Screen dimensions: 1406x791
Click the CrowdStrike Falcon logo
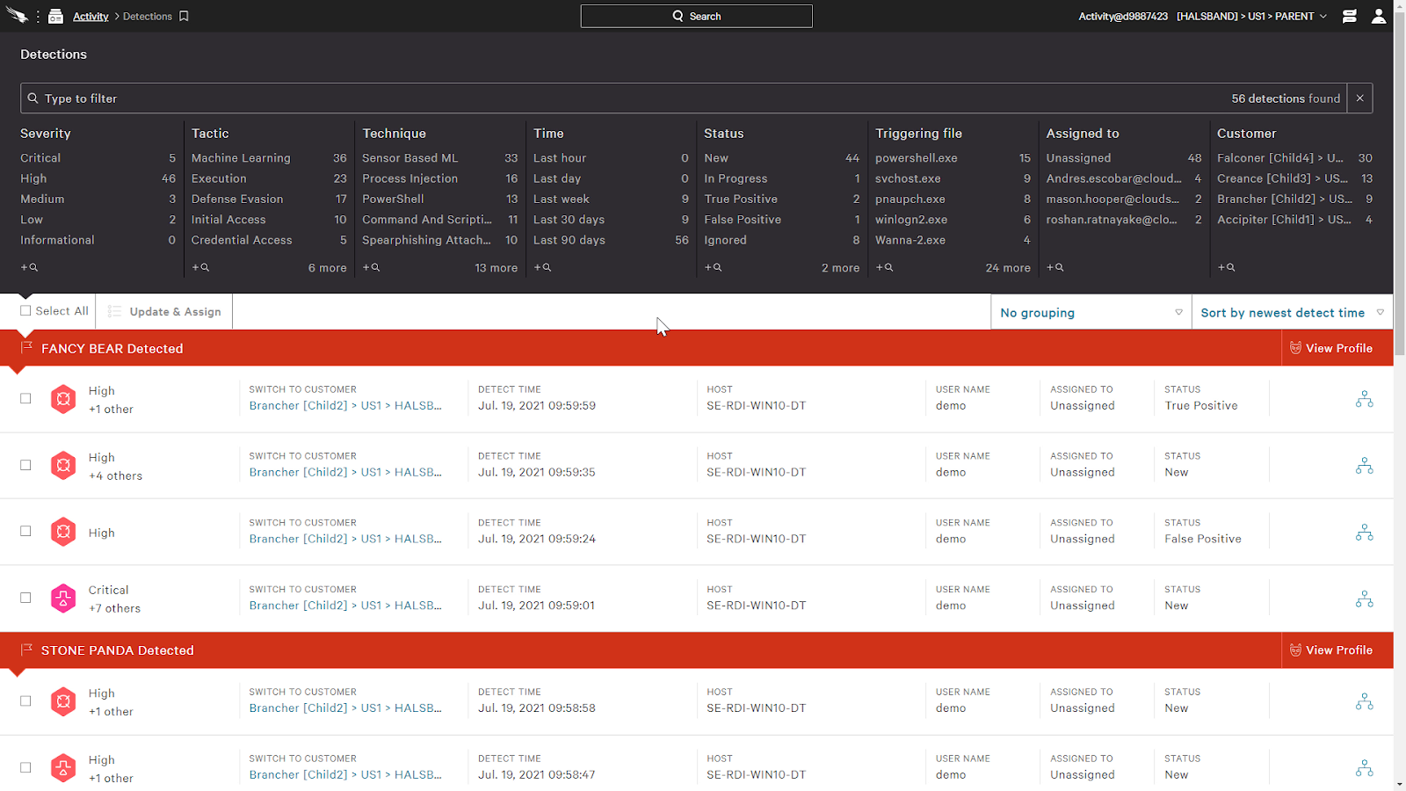pos(18,15)
